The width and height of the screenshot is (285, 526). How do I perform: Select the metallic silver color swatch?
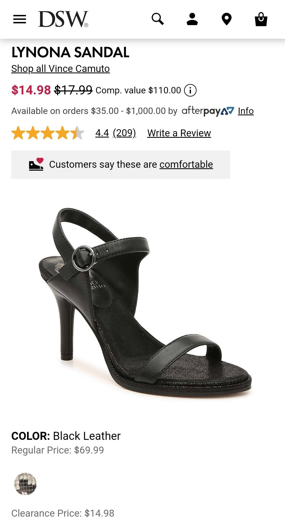(x=25, y=484)
